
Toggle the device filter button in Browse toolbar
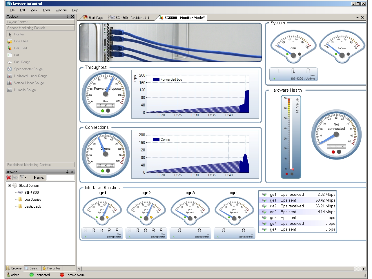[15, 177]
